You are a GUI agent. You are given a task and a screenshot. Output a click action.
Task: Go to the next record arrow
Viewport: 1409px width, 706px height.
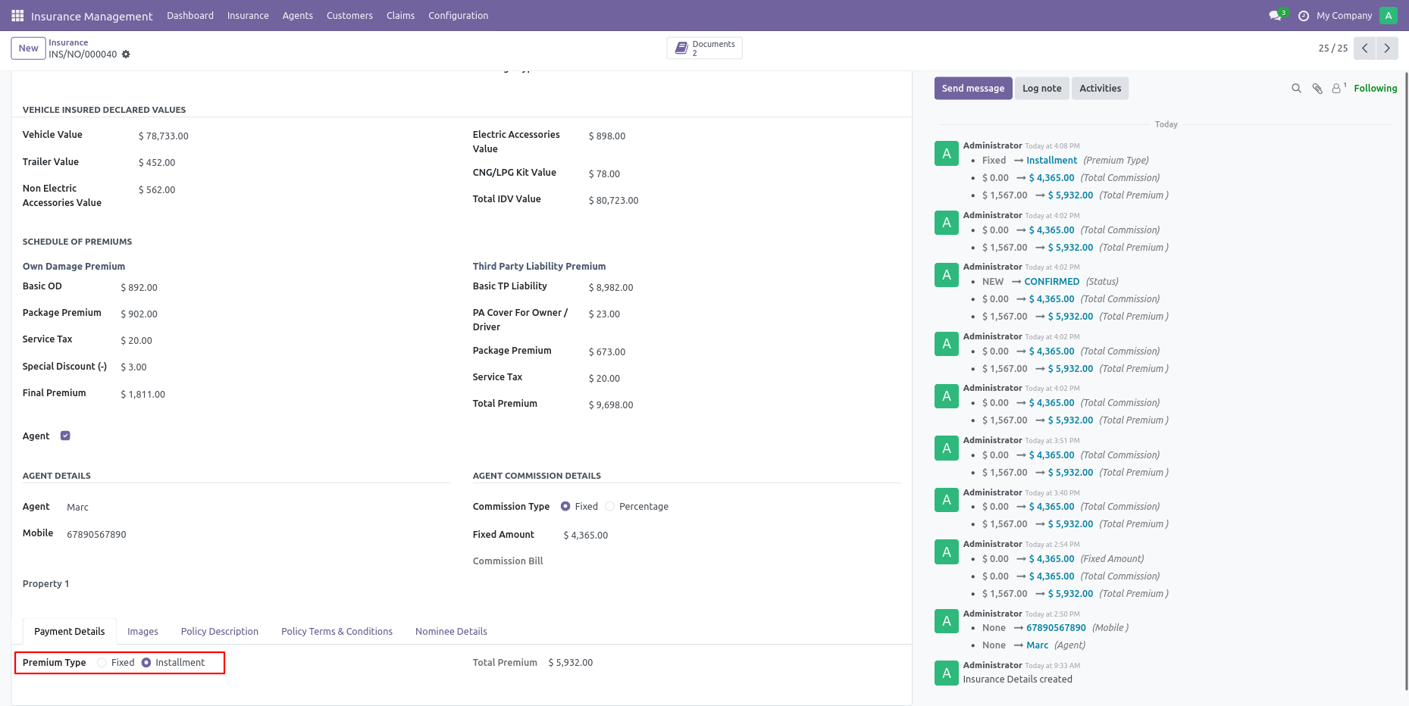click(x=1387, y=48)
